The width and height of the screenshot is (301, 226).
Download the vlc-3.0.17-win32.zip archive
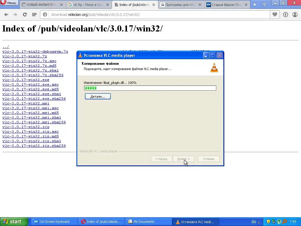26,127
